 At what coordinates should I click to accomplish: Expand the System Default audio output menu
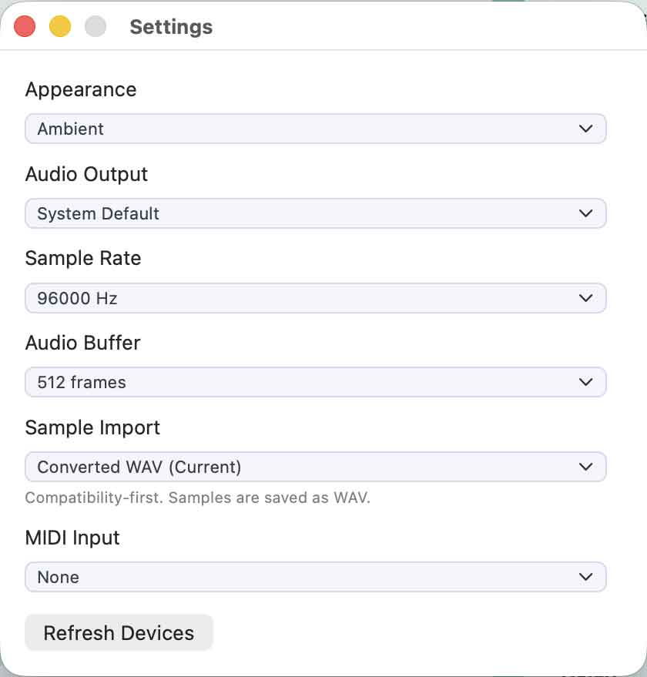tap(308, 213)
